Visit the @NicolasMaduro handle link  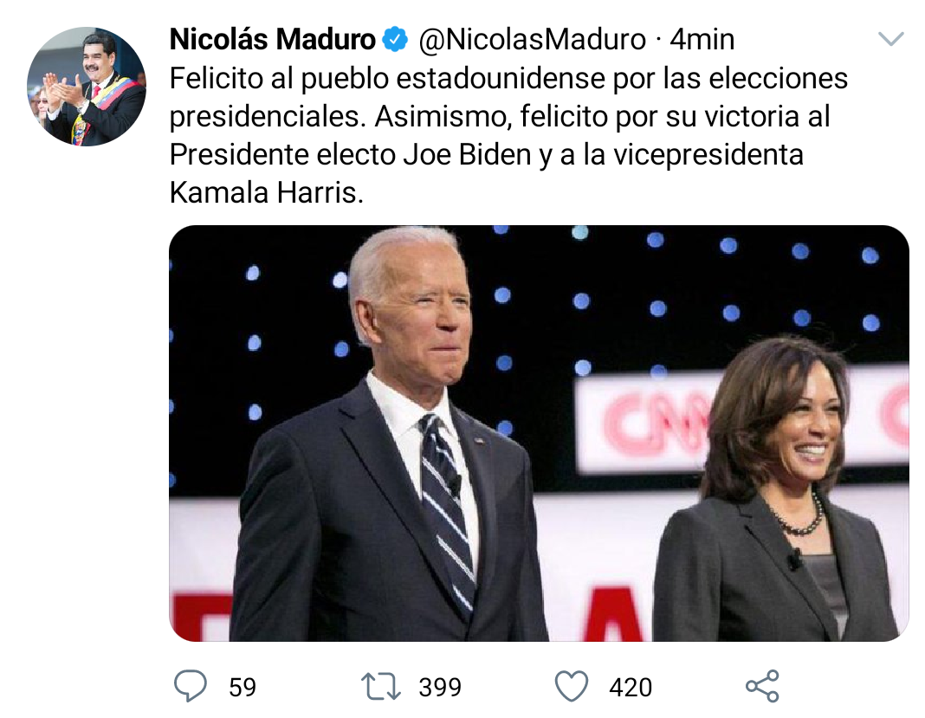[533, 40]
